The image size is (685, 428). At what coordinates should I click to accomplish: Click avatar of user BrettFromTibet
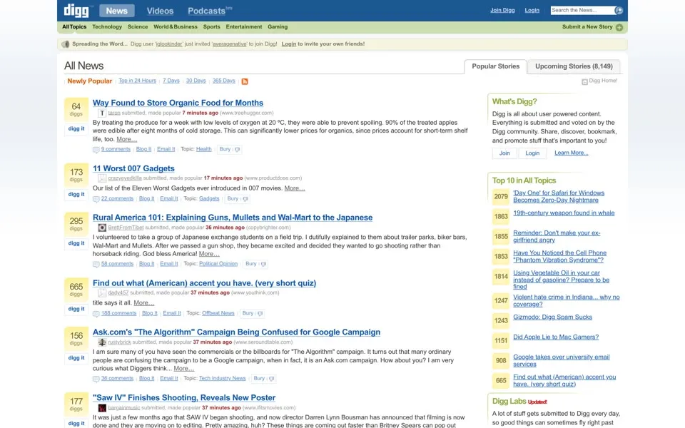click(x=102, y=228)
